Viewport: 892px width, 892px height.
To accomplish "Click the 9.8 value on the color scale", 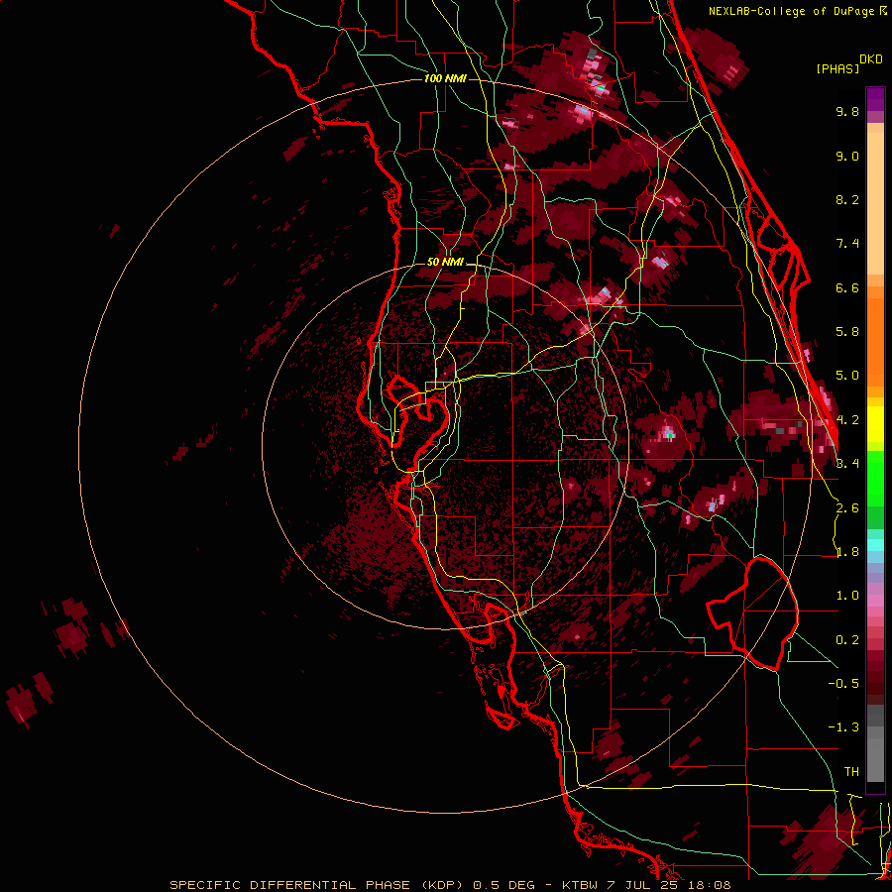I will [x=847, y=111].
